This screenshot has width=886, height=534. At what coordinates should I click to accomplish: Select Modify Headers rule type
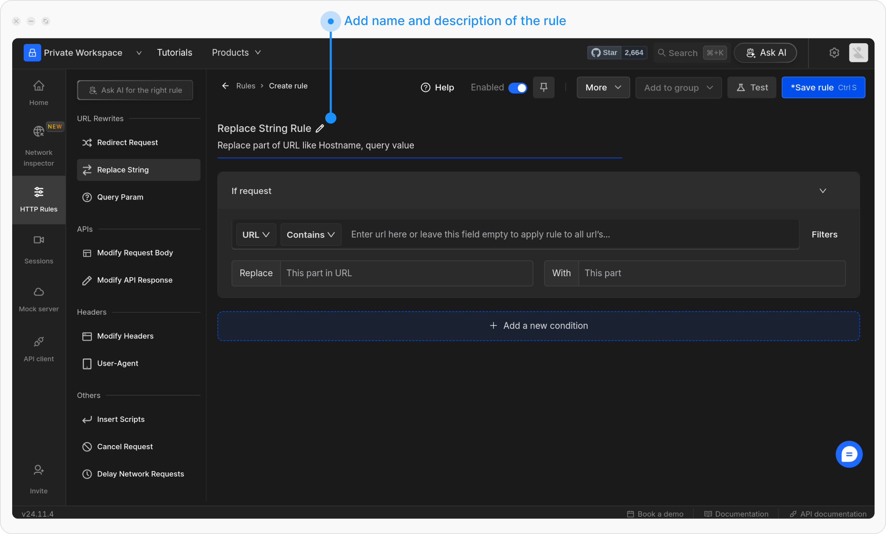click(125, 336)
